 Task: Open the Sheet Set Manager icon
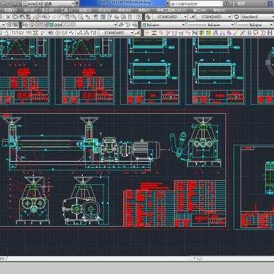(x=116, y=17)
